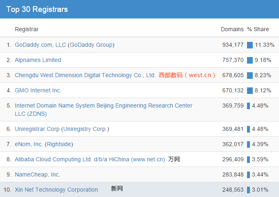Open Chengdu West Dimension Digital Technology link
Viewport: 279px width, 197px height.
click(x=85, y=75)
